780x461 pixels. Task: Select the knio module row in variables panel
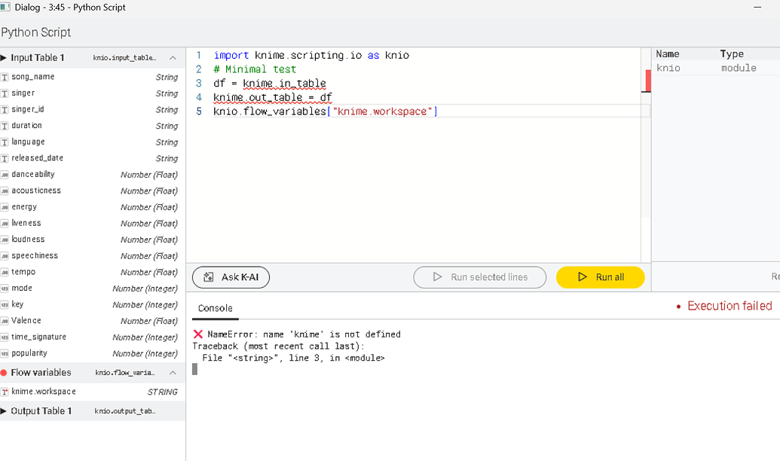click(693, 68)
